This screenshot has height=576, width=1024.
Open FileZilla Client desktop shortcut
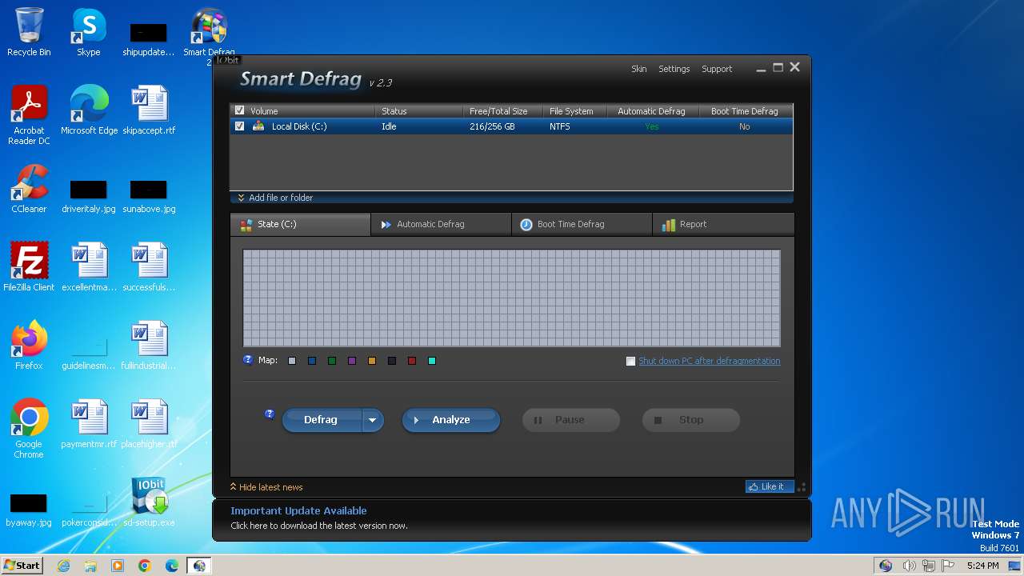pyautogui.click(x=30, y=266)
